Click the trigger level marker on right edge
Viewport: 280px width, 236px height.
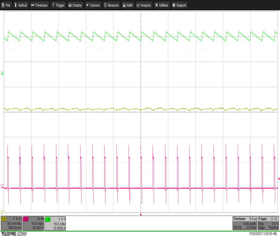[x=278, y=179]
